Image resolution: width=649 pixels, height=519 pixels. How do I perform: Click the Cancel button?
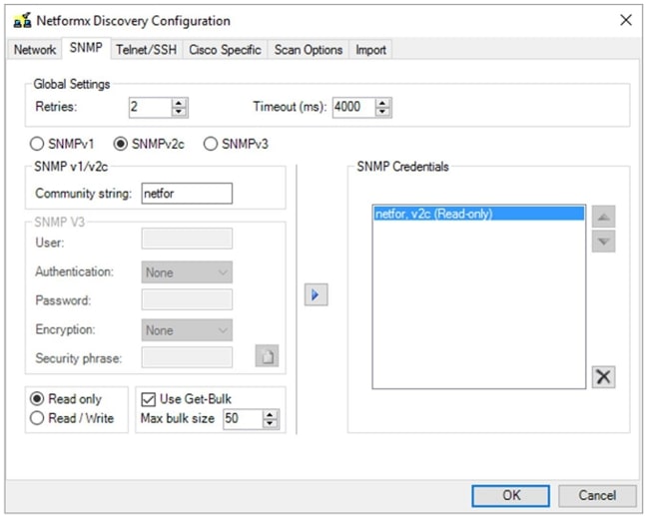click(x=597, y=496)
